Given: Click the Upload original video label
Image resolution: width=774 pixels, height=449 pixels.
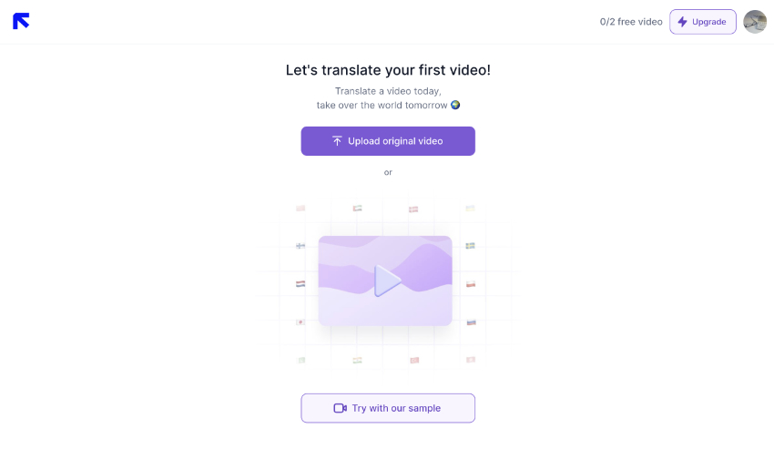Looking at the screenshot, I should pos(395,141).
